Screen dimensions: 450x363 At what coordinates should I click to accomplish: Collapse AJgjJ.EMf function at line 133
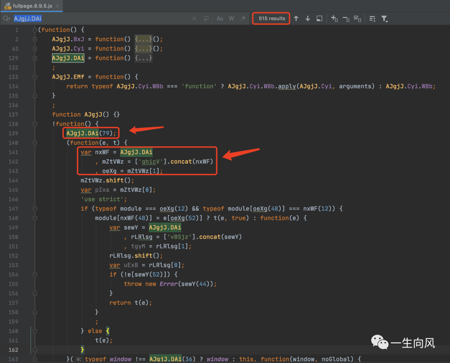pos(35,77)
